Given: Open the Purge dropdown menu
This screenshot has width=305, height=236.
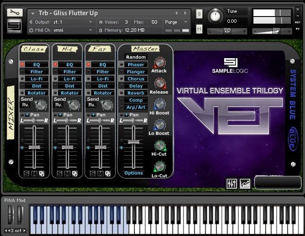Looking at the screenshot, I should point(176,22).
